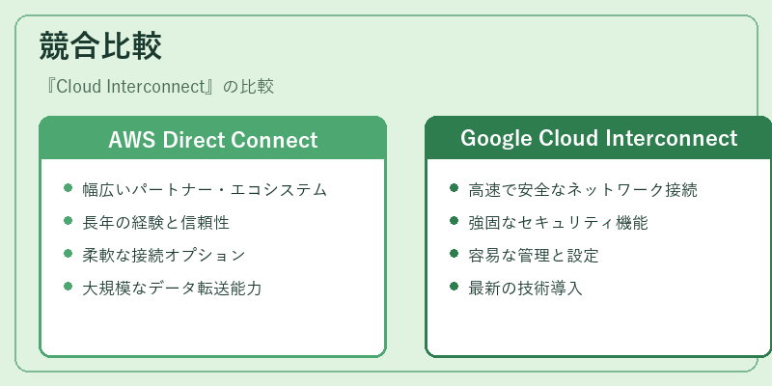772x386 pixels.
Task: Select the text 強固なセキュリティ機能
Action: coord(559,223)
